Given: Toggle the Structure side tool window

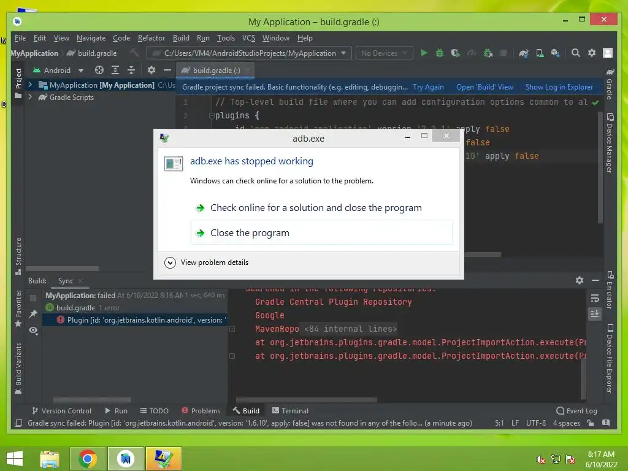Looking at the screenshot, I should coord(18,256).
